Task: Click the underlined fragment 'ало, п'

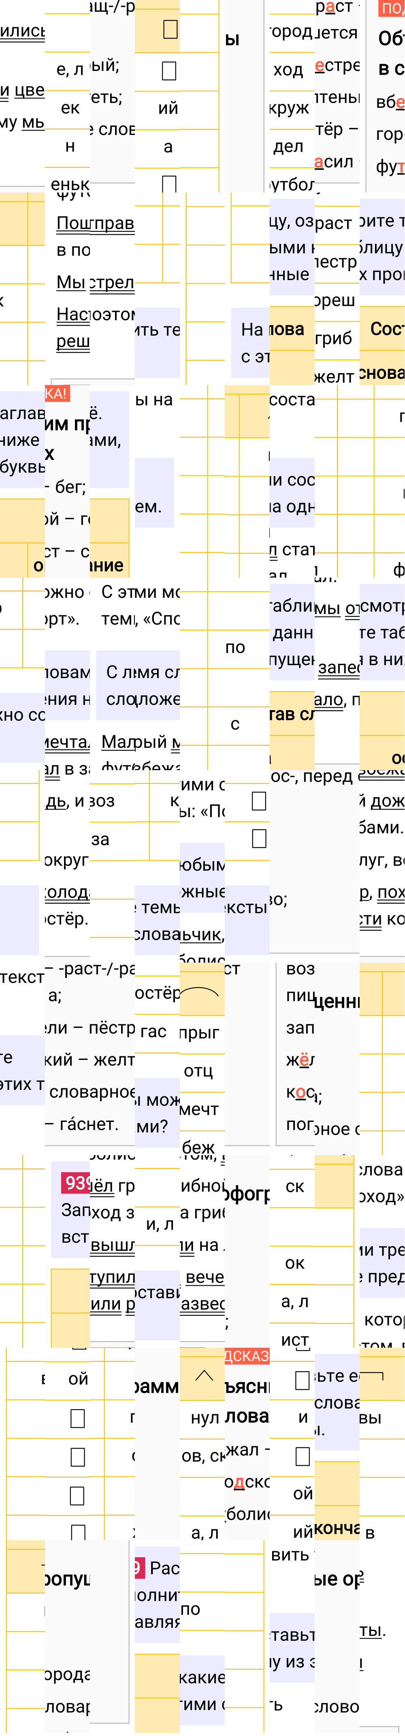Action: pyautogui.click(x=337, y=700)
